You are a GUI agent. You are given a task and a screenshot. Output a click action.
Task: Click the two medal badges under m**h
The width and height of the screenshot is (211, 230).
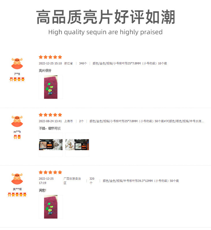click(x=17, y=137)
